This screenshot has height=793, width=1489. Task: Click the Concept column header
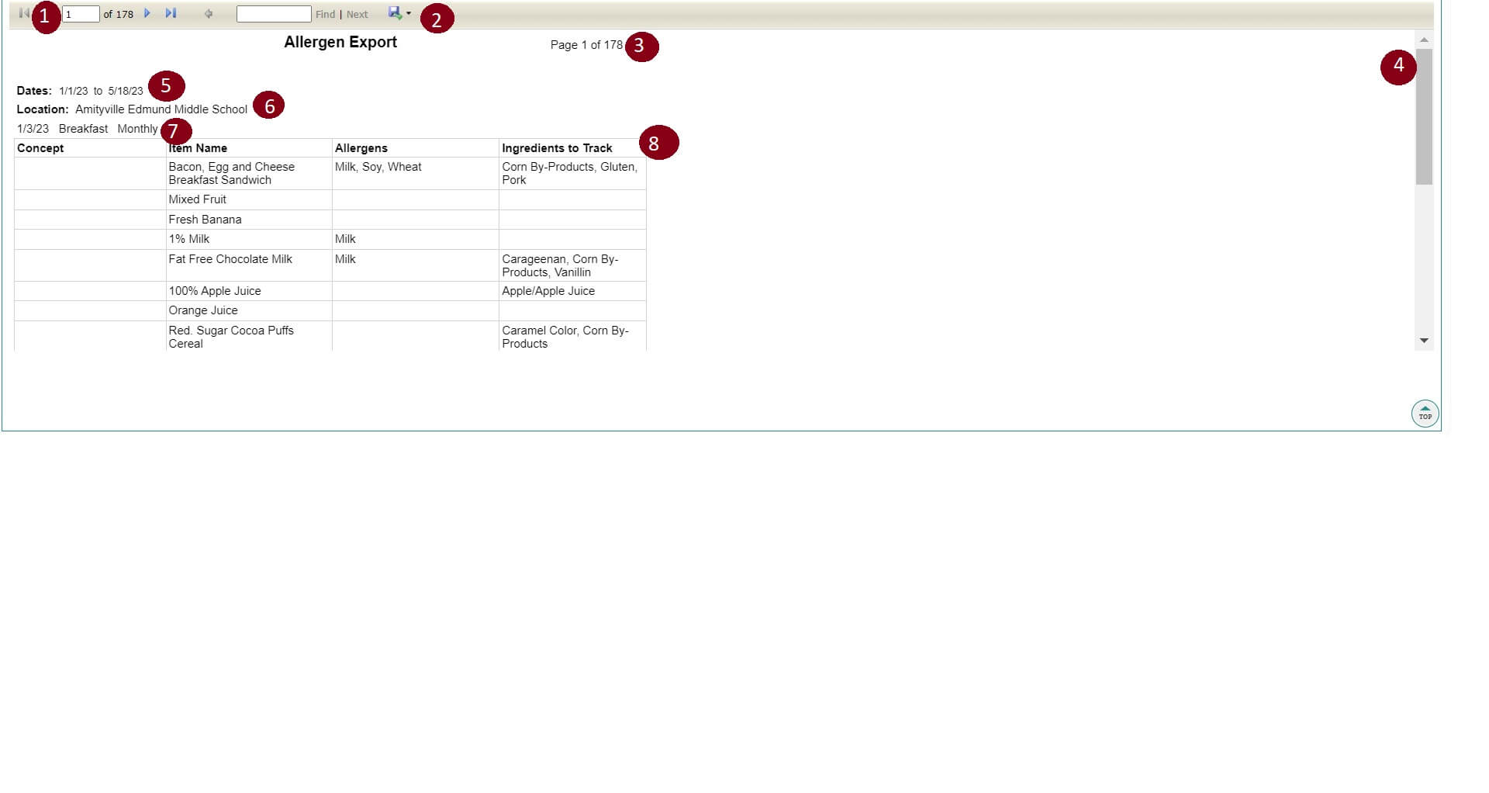(x=40, y=148)
